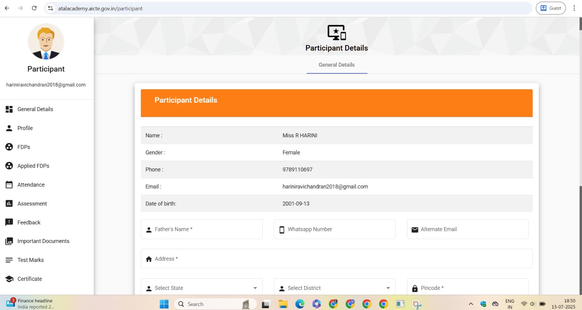582x310 pixels.
Task: Open Test Marks in the sidebar
Action: [x=31, y=260]
